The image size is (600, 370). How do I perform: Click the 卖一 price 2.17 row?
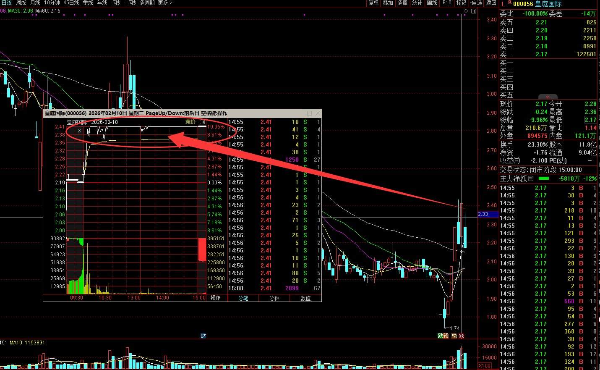point(548,54)
